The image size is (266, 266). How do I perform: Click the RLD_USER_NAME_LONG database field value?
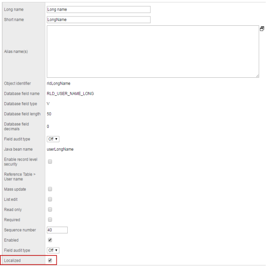click(70, 94)
